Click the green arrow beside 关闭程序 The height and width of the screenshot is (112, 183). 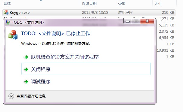pyautogui.click(x=26, y=69)
